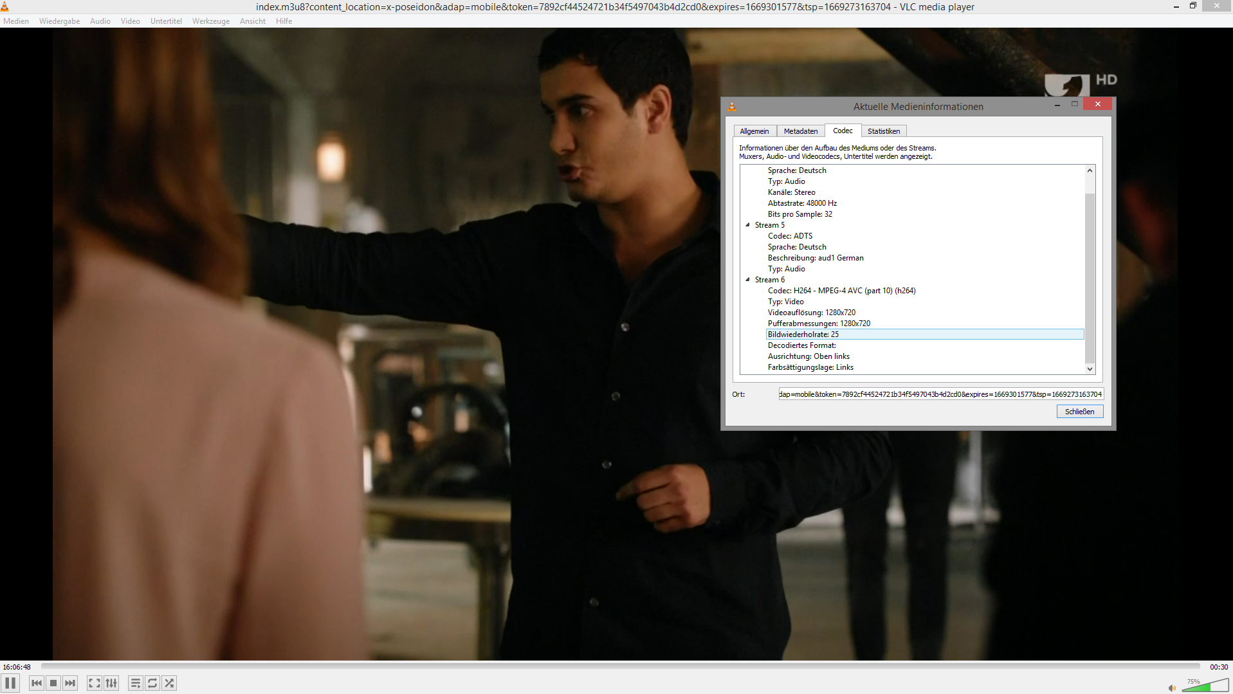1233x694 pixels.
Task: Open the Werkzeuge menu
Action: pos(211,21)
